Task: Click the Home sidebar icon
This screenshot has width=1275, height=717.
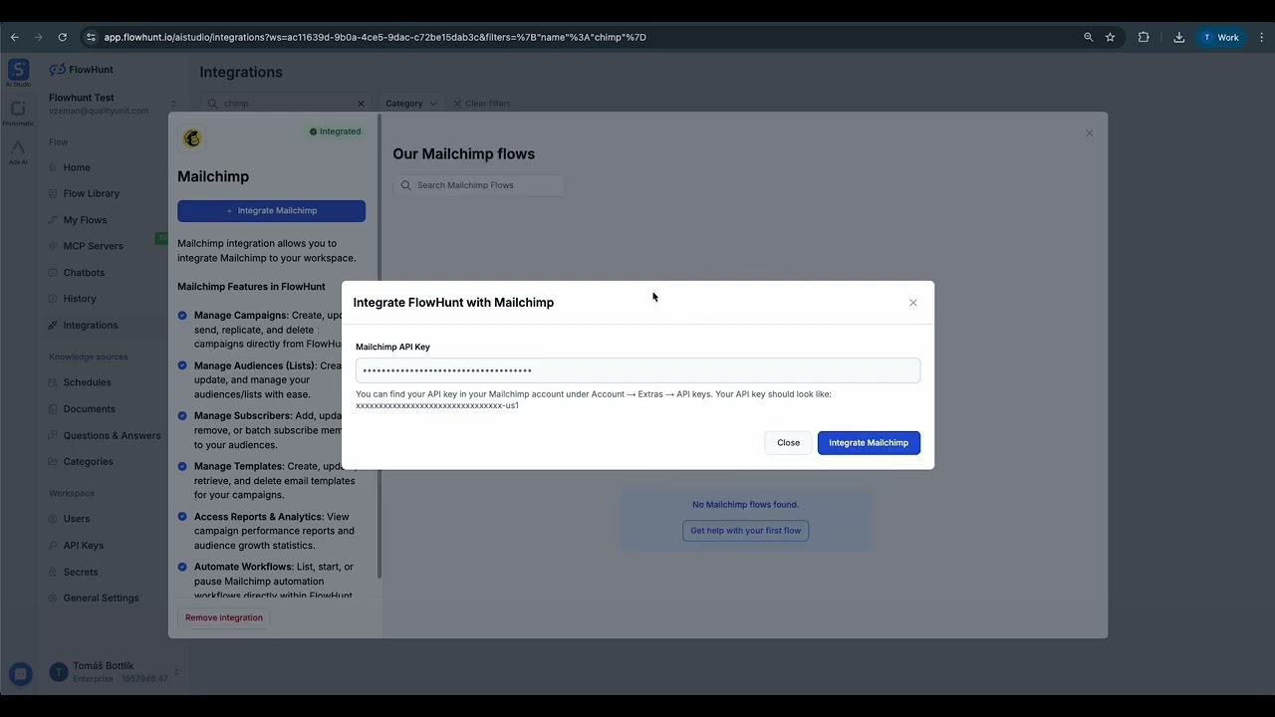Action: [54, 167]
